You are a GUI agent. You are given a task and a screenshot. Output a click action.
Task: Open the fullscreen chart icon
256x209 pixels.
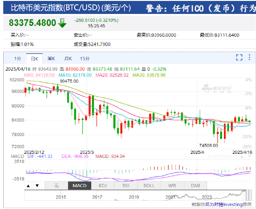pos(239,57)
